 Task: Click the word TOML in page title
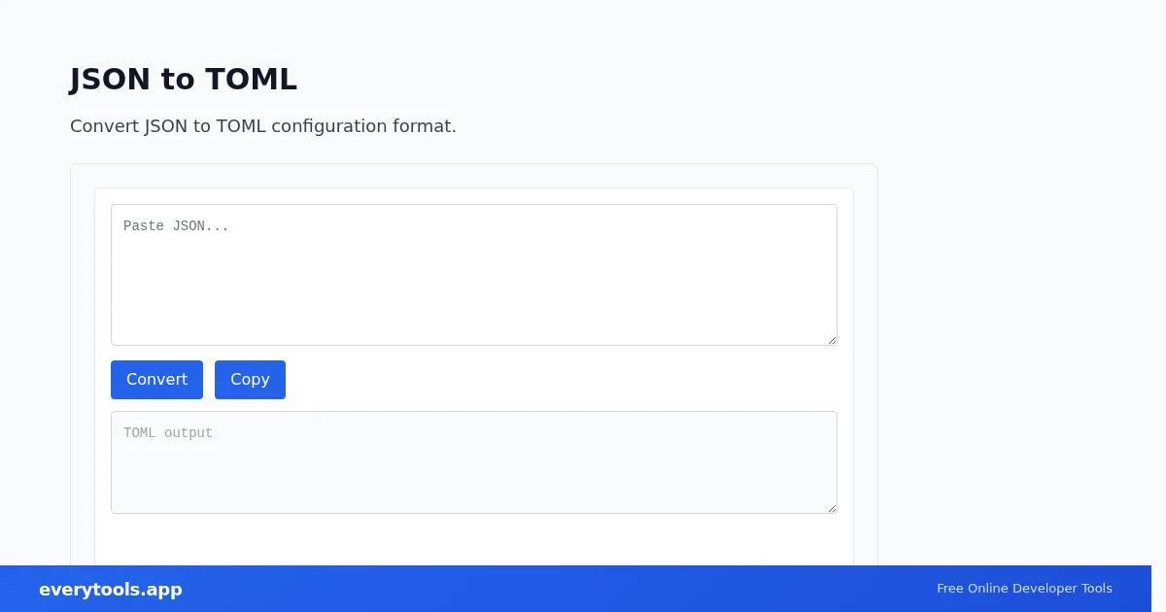click(251, 80)
